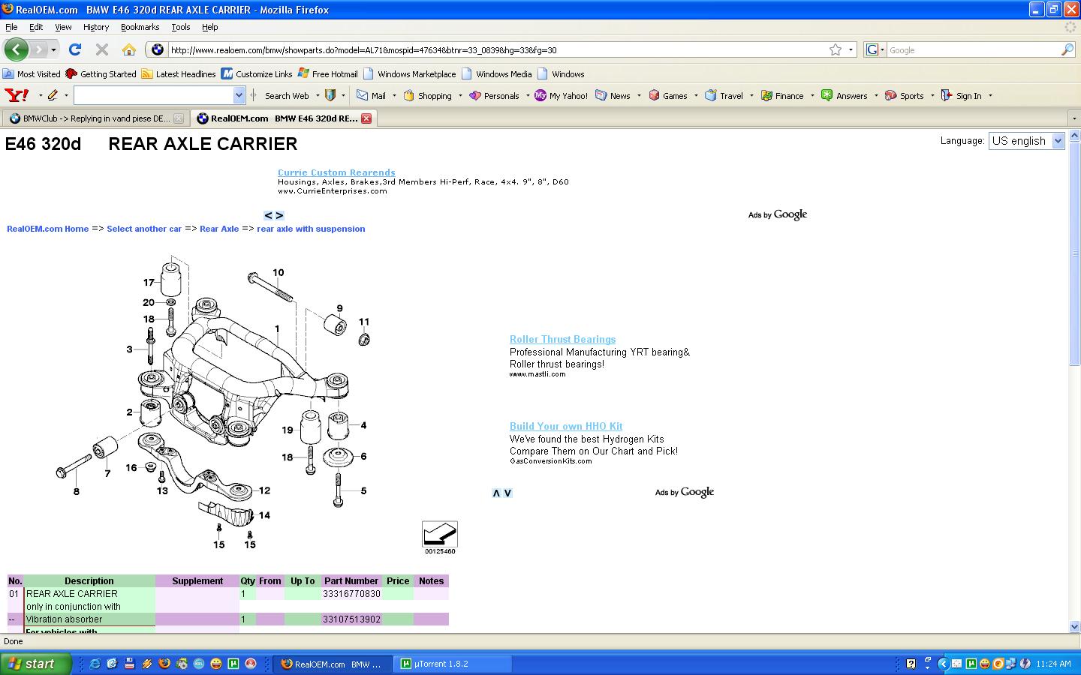Screen dimensions: 1081x675
Task: Click RealOEM.com Home breadcrumb link
Action: (x=47, y=229)
